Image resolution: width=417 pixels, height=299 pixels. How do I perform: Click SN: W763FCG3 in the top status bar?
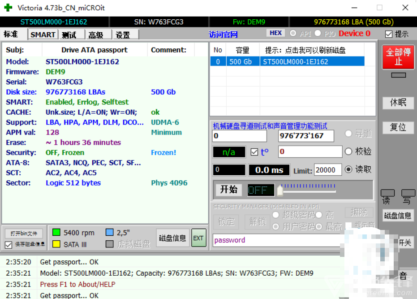[x=159, y=22]
